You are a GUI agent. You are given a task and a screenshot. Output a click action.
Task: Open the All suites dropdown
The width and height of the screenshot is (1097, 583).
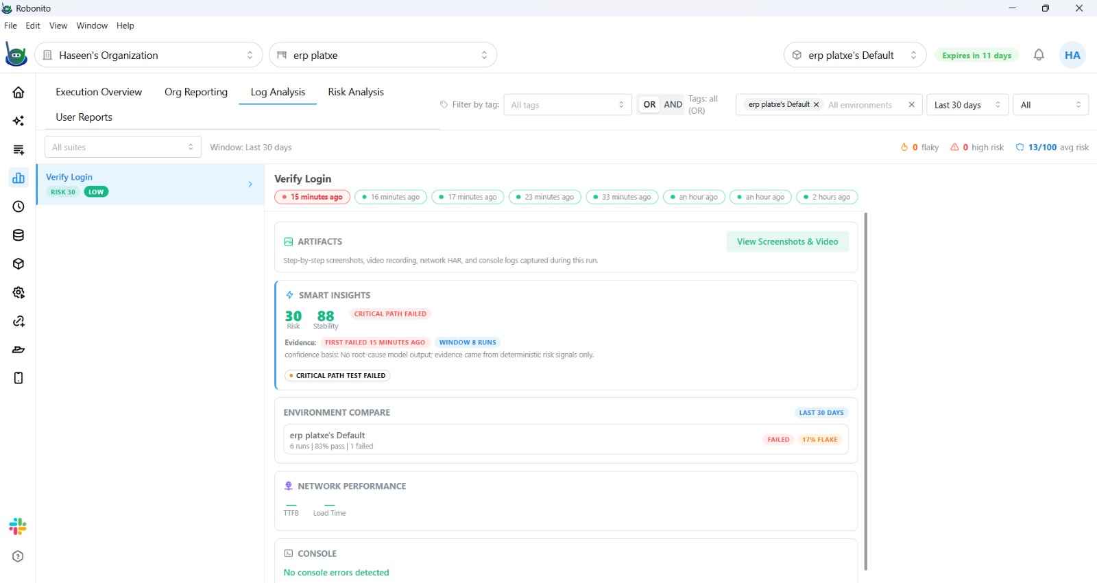pos(123,147)
